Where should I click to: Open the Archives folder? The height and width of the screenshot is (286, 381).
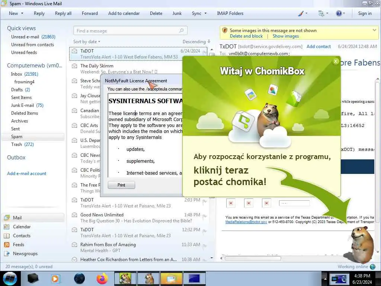[19, 121]
